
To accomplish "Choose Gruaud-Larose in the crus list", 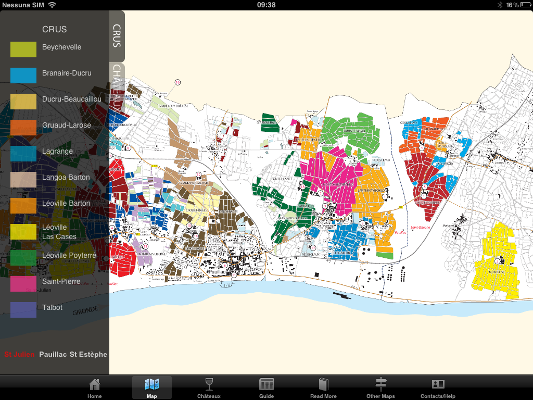I will pos(66,126).
